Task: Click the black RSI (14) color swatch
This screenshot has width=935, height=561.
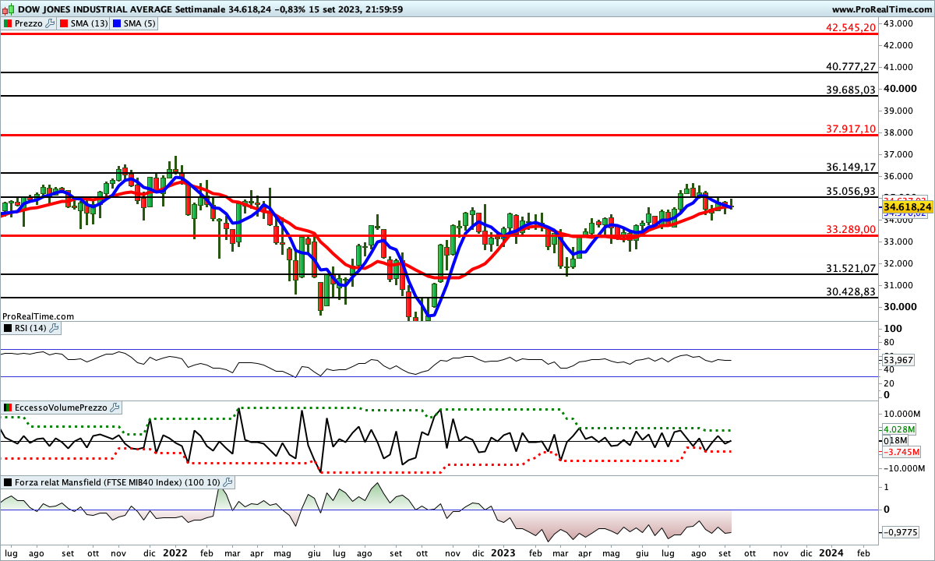Action: (x=8, y=328)
